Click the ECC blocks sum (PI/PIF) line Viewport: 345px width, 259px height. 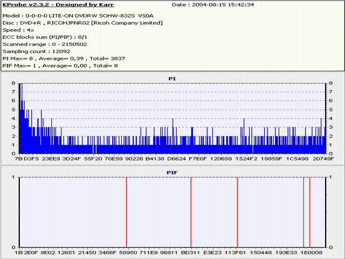point(45,37)
